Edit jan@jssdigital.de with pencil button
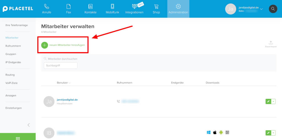The height and width of the screenshot is (140, 282). tap(268, 102)
